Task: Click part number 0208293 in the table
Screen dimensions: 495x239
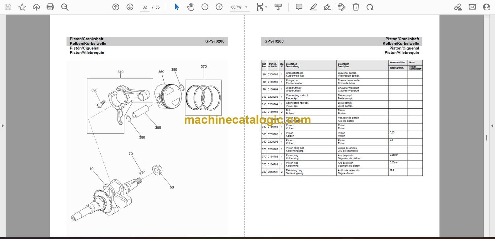Action: (273, 97)
